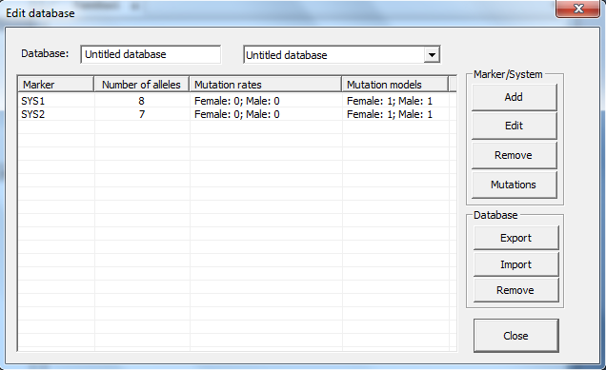Select allele count 8 cell
606x370 pixels.
(142, 101)
